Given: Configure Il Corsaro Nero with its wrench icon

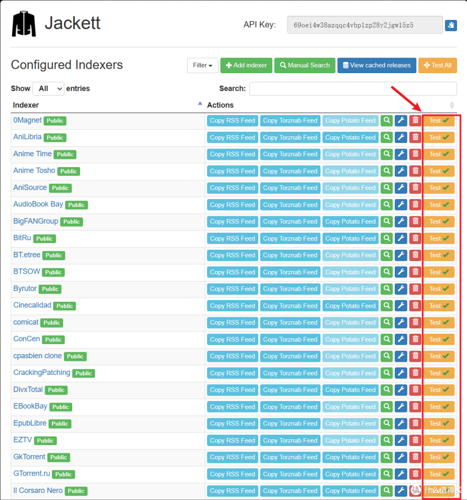Looking at the screenshot, I should pyautogui.click(x=401, y=490).
